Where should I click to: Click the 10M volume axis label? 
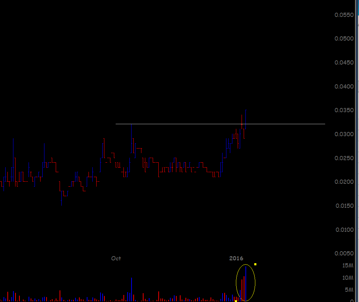click(x=348, y=278)
